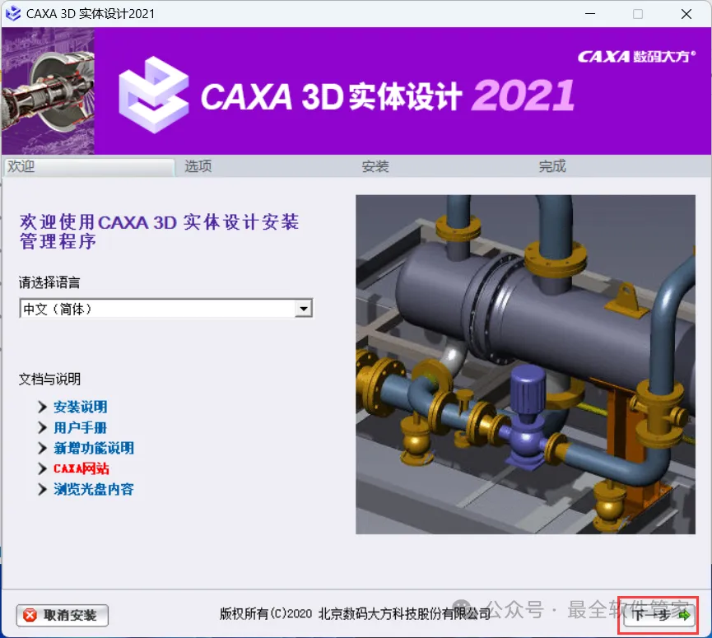Click the CAXA app icon in title bar

pyautogui.click(x=13, y=14)
